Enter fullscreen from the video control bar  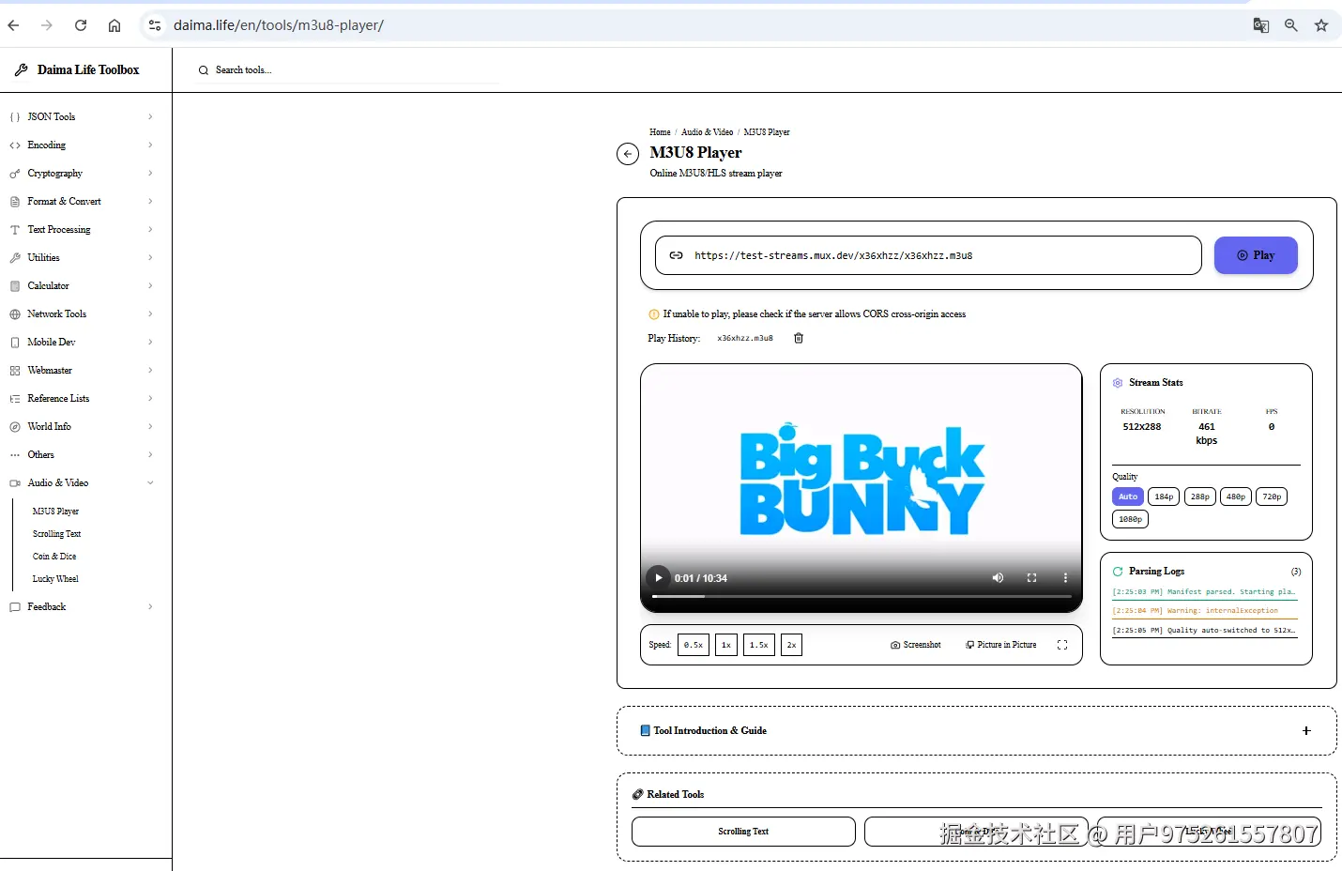[x=1031, y=578]
